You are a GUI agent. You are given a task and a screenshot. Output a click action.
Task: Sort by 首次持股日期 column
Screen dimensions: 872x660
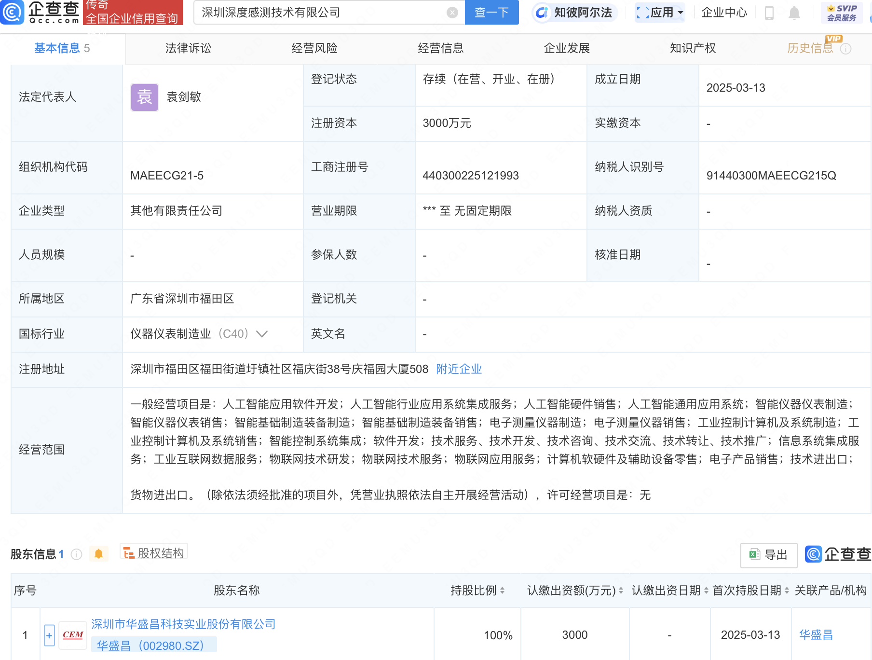tap(787, 591)
